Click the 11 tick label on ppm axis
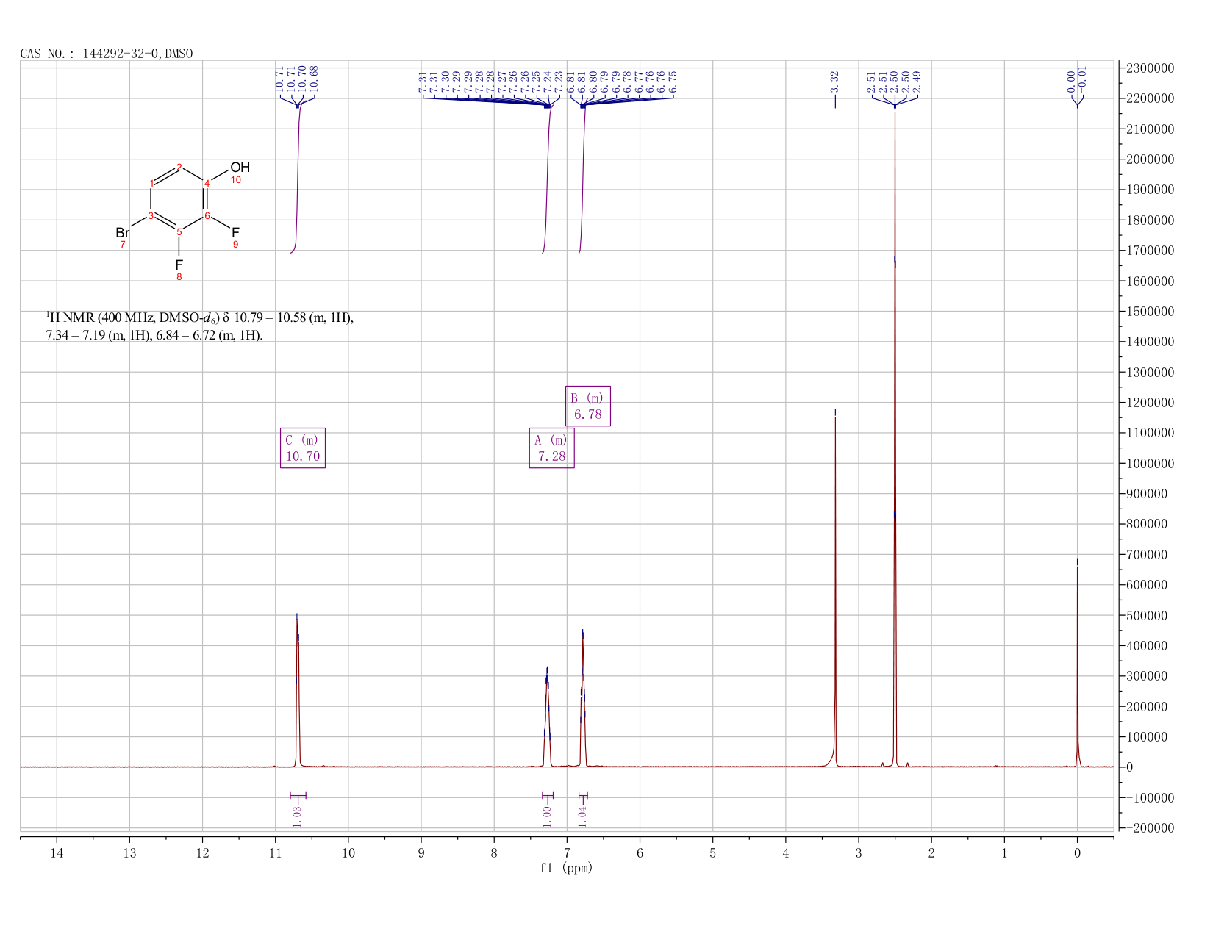The width and height of the screenshot is (1213, 937). [x=275, y=853]
